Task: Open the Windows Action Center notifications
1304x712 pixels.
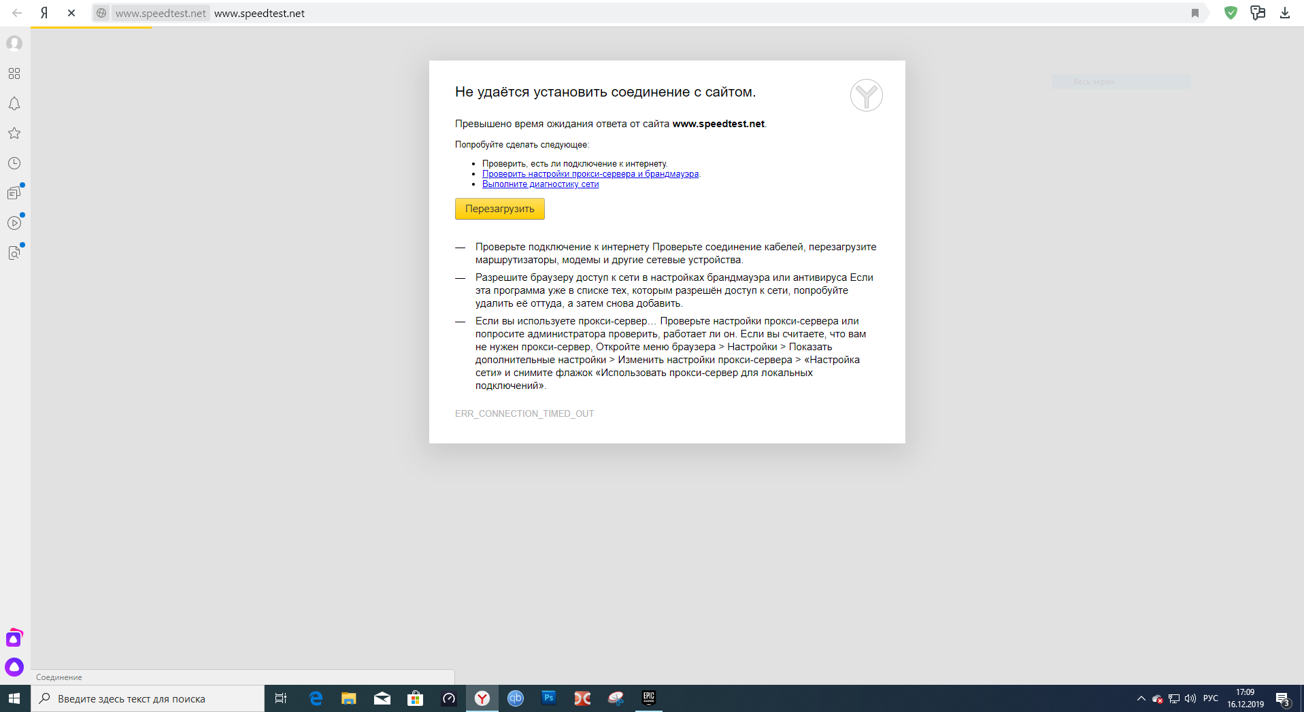Action: pos(1283,698)
